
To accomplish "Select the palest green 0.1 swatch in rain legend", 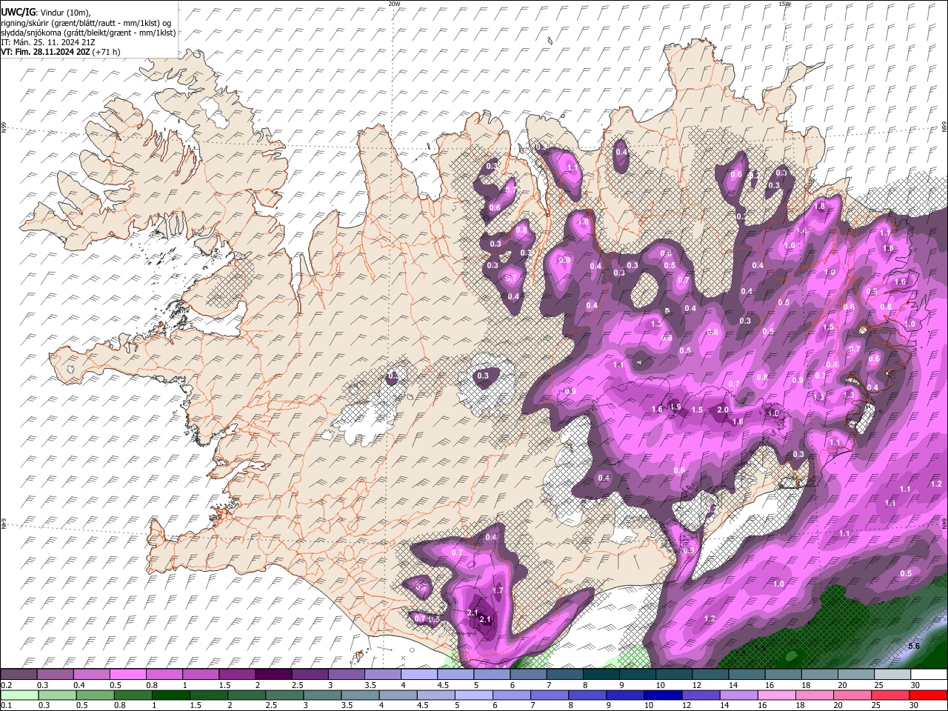I will click(x=19, y=695).
